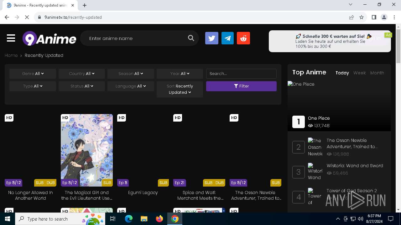Viewport: 401px width, 225px height.
Task: View site information lock icon
Action: [x=39, y=17]
